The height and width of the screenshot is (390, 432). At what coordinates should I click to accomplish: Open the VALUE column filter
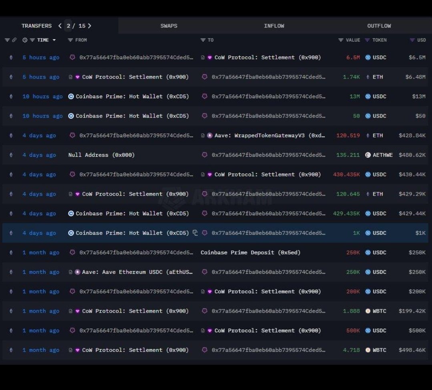(341, 40)
